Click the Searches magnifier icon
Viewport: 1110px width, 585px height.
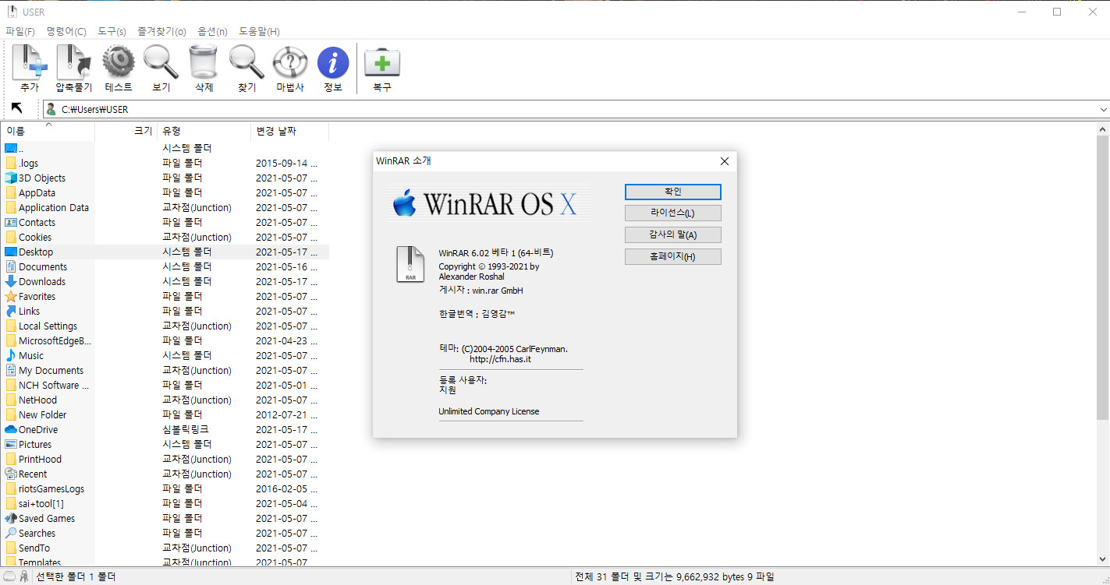(11, 533)
